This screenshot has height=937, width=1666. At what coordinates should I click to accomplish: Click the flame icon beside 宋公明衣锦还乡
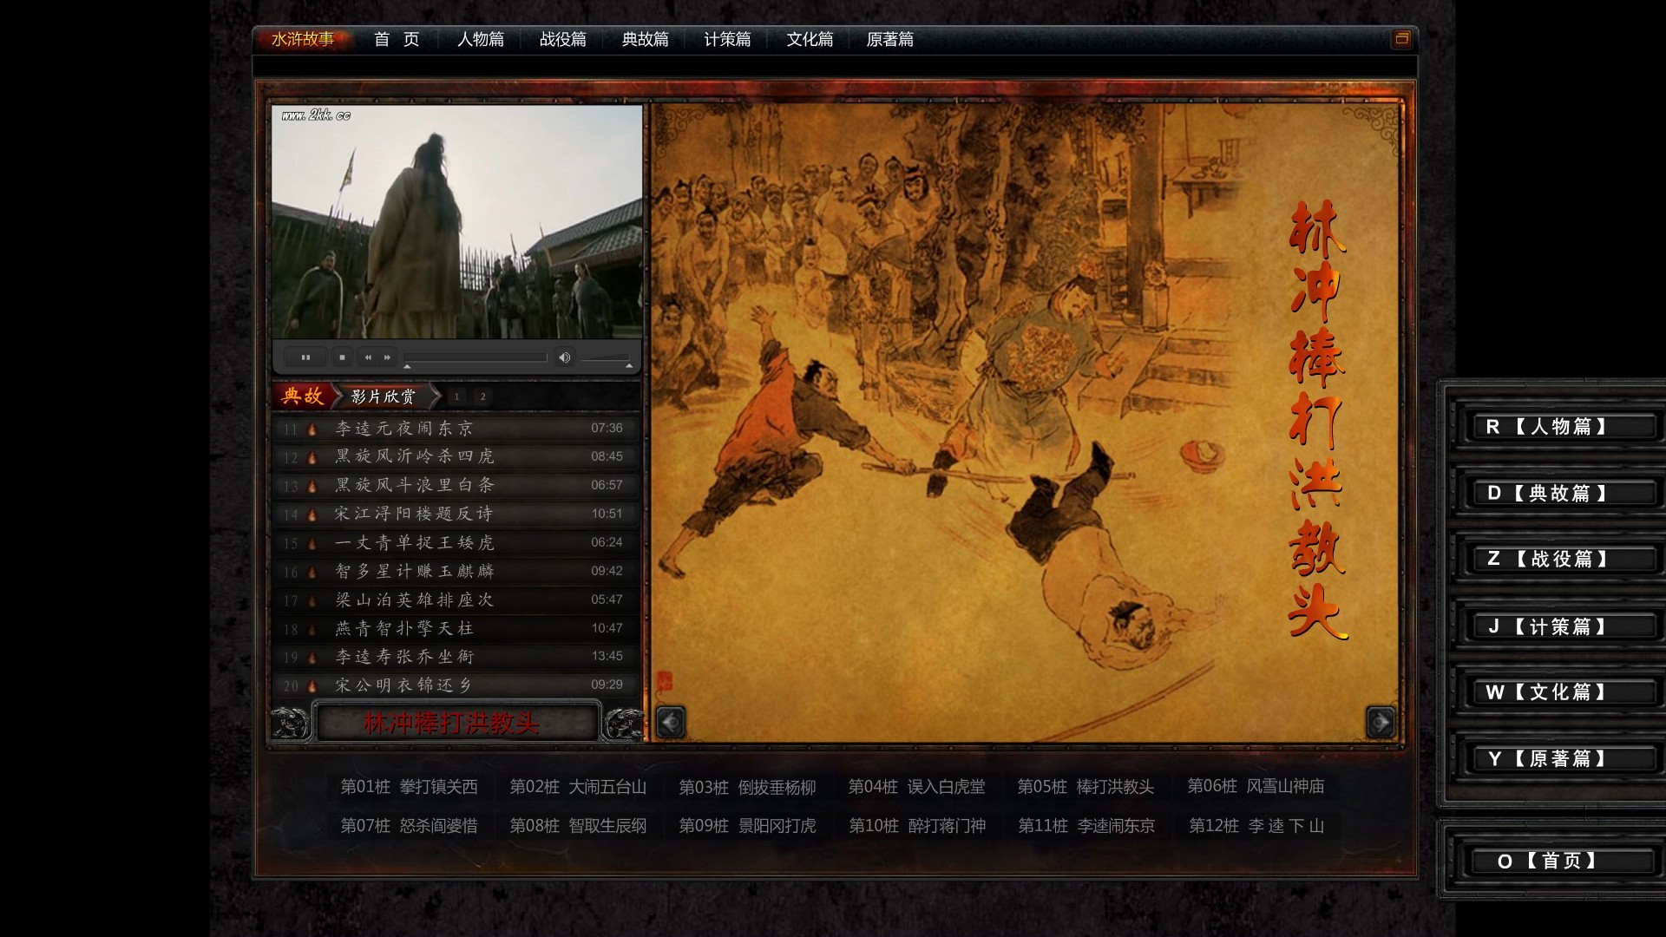312,685
